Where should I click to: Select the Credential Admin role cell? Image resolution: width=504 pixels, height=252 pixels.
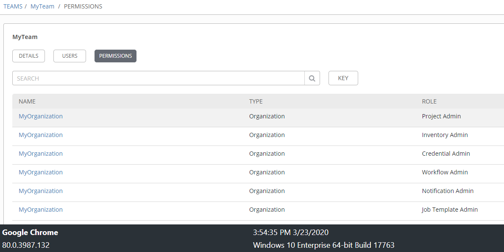click(x=446, y=154)
